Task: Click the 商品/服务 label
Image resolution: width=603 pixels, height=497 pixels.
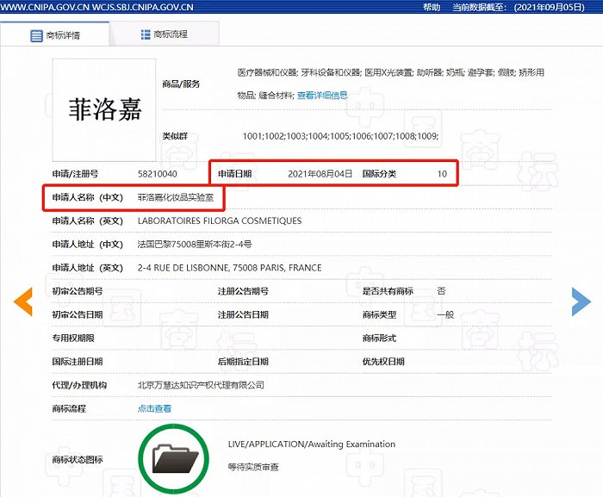Action: tap(181, 84)
